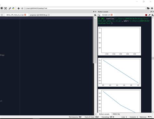154x119 pixels.
Task: Open editor options magnifier menu icon
Action: (95, 15)
